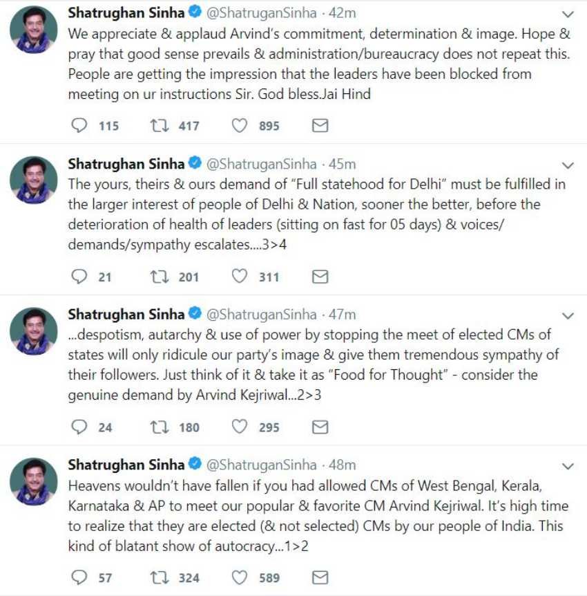The width and height of the screenshot is (587, 596).
Task: Like the tweet with 311 likes
Action: [239, 277]
